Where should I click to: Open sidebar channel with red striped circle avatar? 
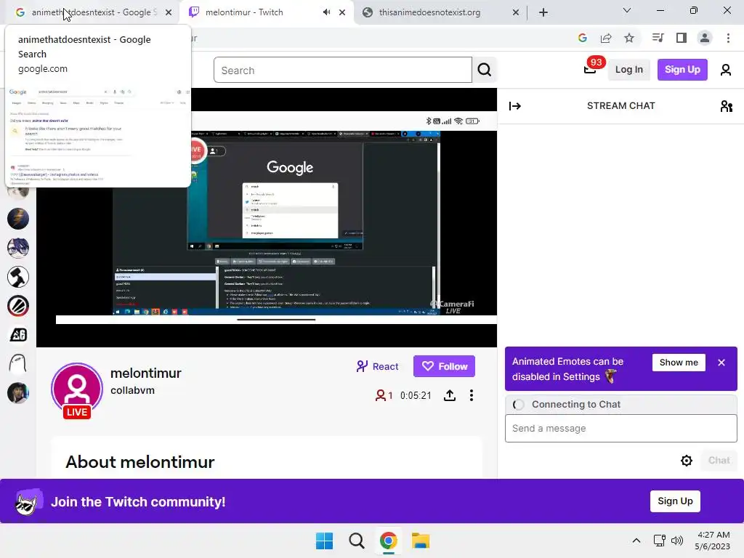click(x=18, y=306)
